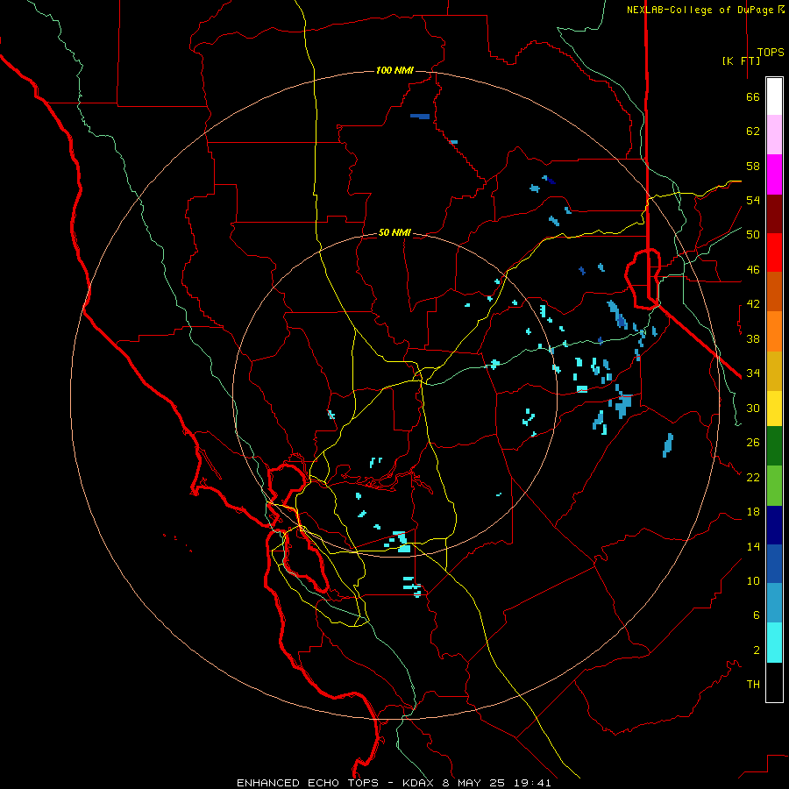The width and height of the screenshot is (789, 789).
Task: Click the bright red 50 K FT swatch
Action: point(774,252)
